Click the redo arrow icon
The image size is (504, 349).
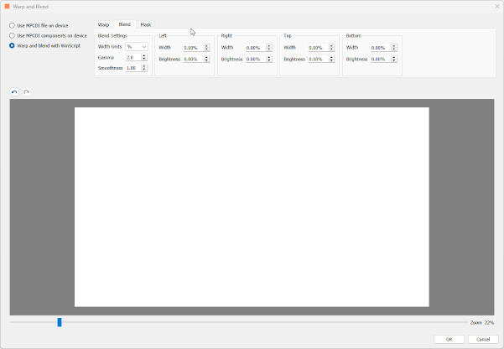[26, 92]
